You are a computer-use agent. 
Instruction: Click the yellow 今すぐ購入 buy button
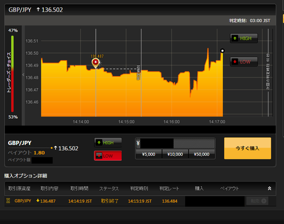coord(247,148)
